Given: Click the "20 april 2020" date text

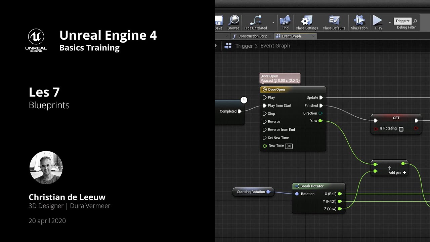Looking at the screenshot, I should point(47,221).
